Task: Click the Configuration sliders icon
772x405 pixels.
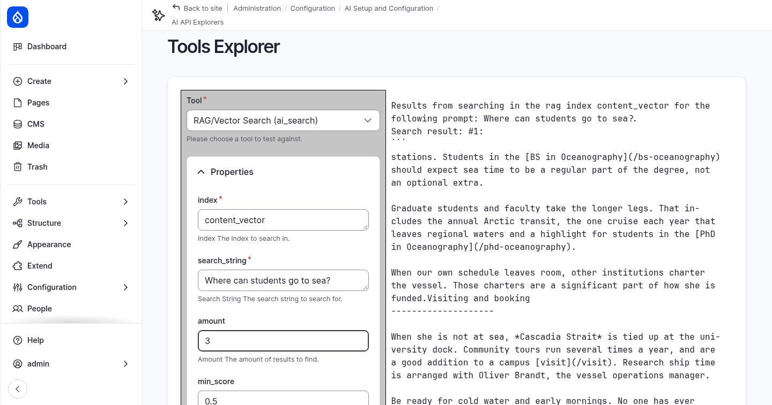Action: 18,287
